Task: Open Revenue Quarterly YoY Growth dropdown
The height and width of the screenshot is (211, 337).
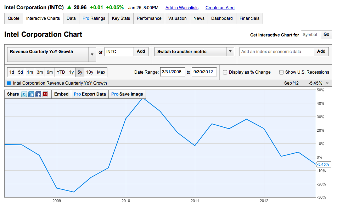Action: 51,55
